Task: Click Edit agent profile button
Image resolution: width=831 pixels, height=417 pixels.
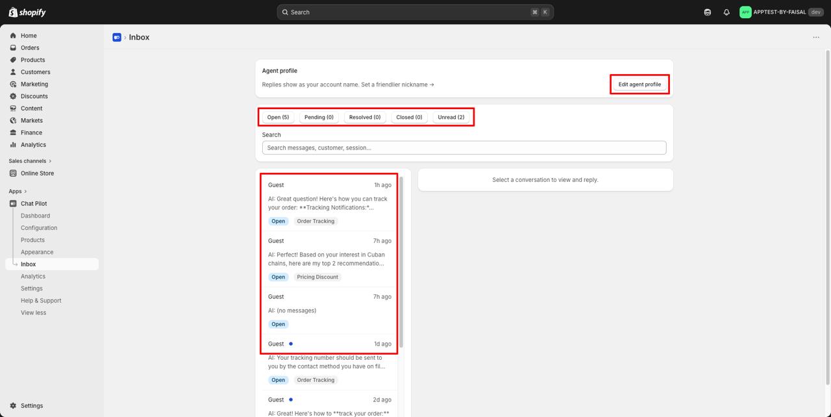Action: pos(639,84)
